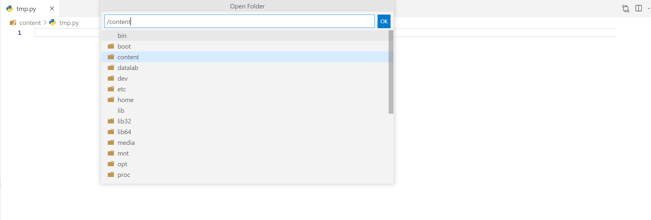
Task: Select the datalab folder row
Action: tap(245, 68)
